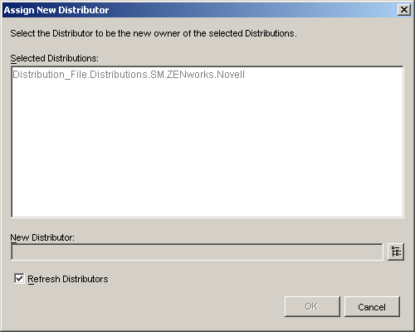Open the distributor browse tree icon
The height and width of the screenshot is (332, 415).
(396, 251)
